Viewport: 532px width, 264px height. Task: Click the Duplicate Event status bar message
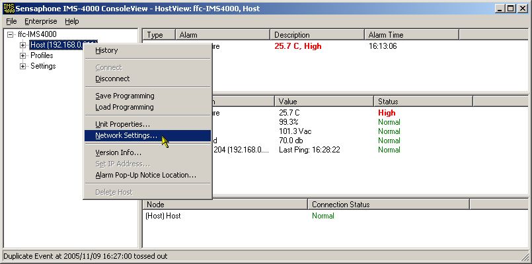85,256
